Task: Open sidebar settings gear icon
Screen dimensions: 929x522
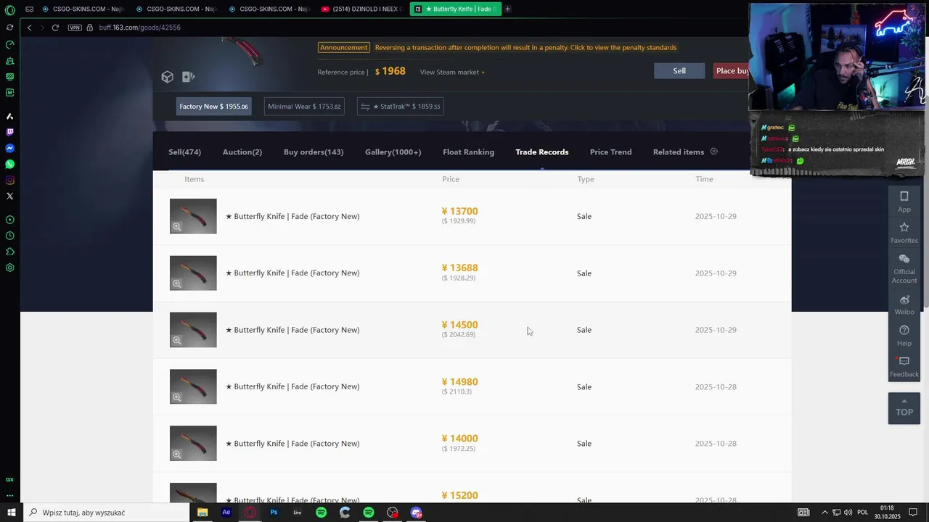Action: click(x=10, y=268)
